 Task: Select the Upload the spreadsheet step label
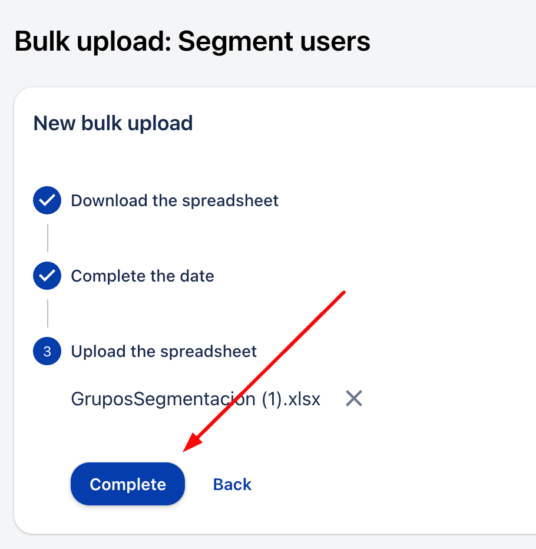(x=164, y=352)
